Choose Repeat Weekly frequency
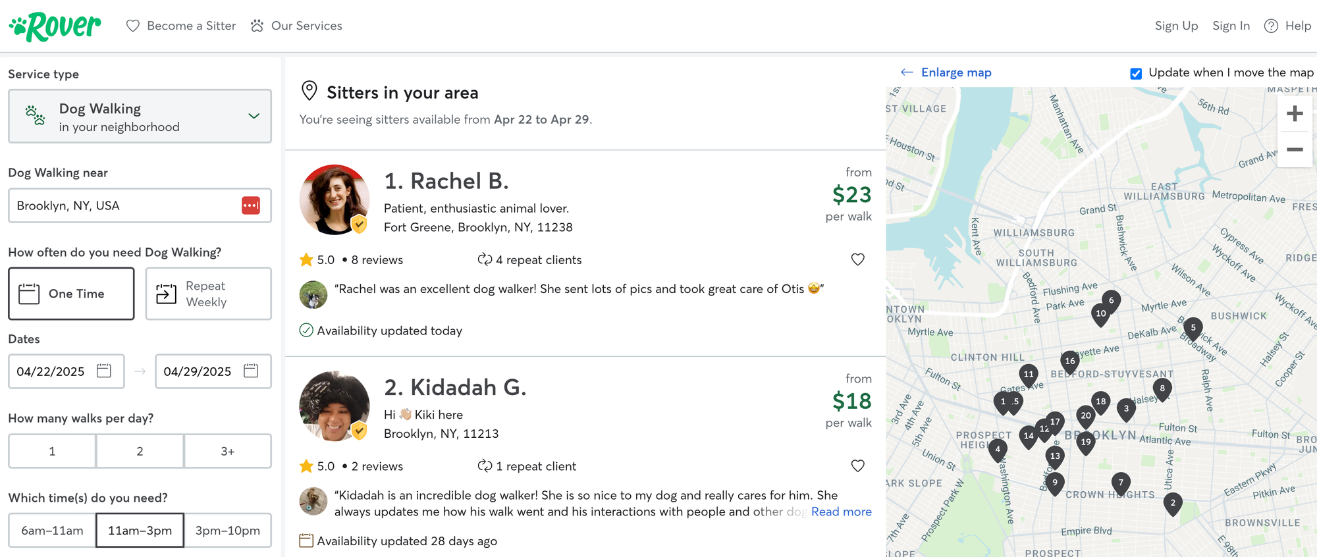This screenshot has height=557, width=1317. click(x=208, y=294)
